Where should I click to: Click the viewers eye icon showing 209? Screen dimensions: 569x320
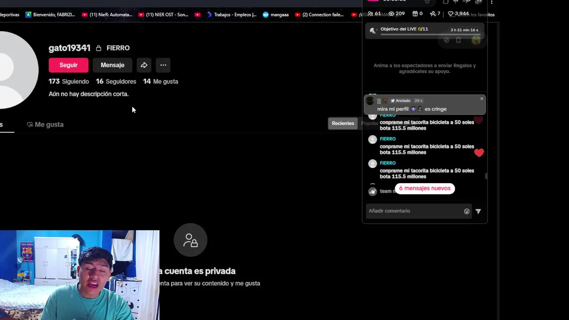click(391, 14)
